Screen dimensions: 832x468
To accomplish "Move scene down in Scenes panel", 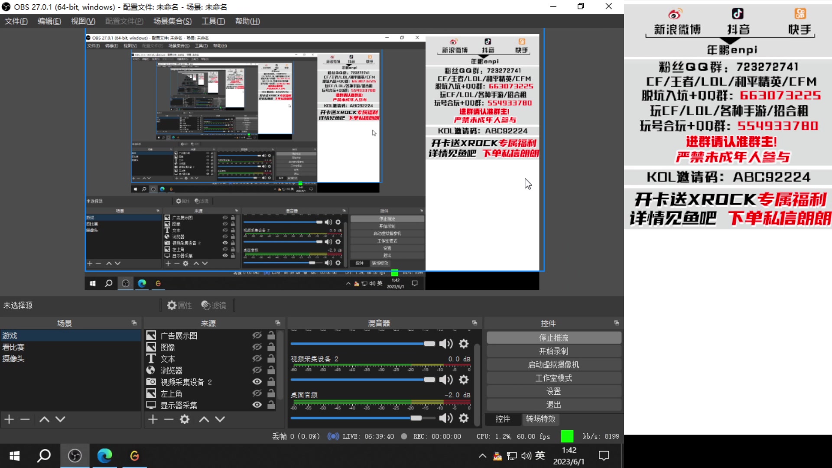I will [x=60, y=419].
